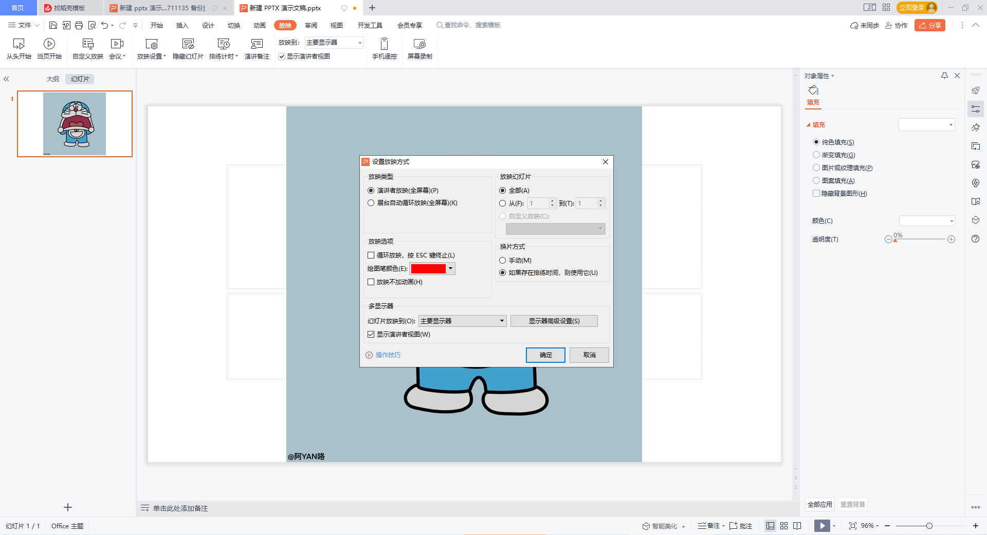Image resolution: width=987 pixels, height=535 pixels.
Task: Select 展台自动循环放映 radio option
Action: coord(371,203)
